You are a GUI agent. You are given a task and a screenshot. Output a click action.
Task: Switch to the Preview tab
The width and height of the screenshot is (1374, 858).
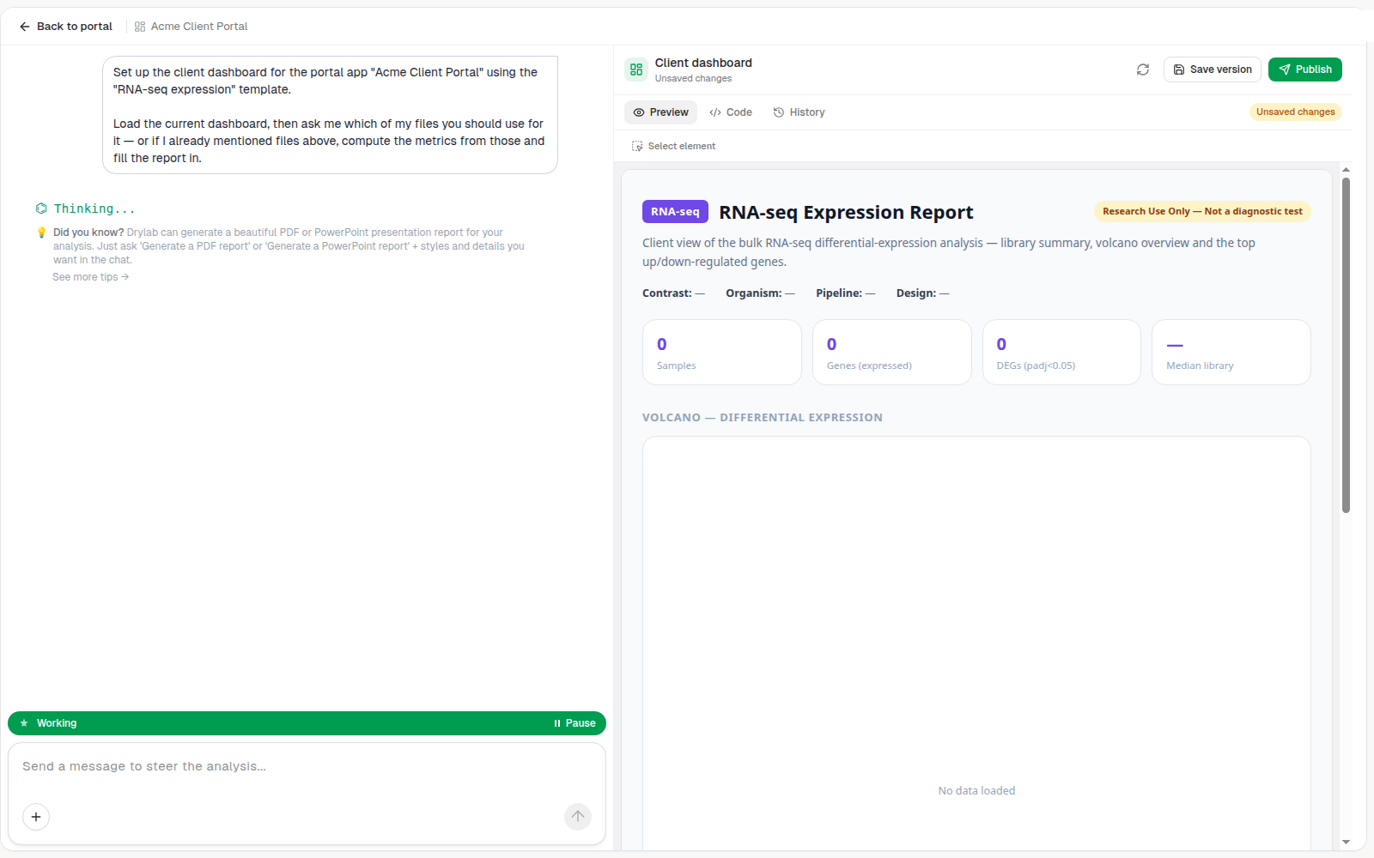[x=660, y=112]
